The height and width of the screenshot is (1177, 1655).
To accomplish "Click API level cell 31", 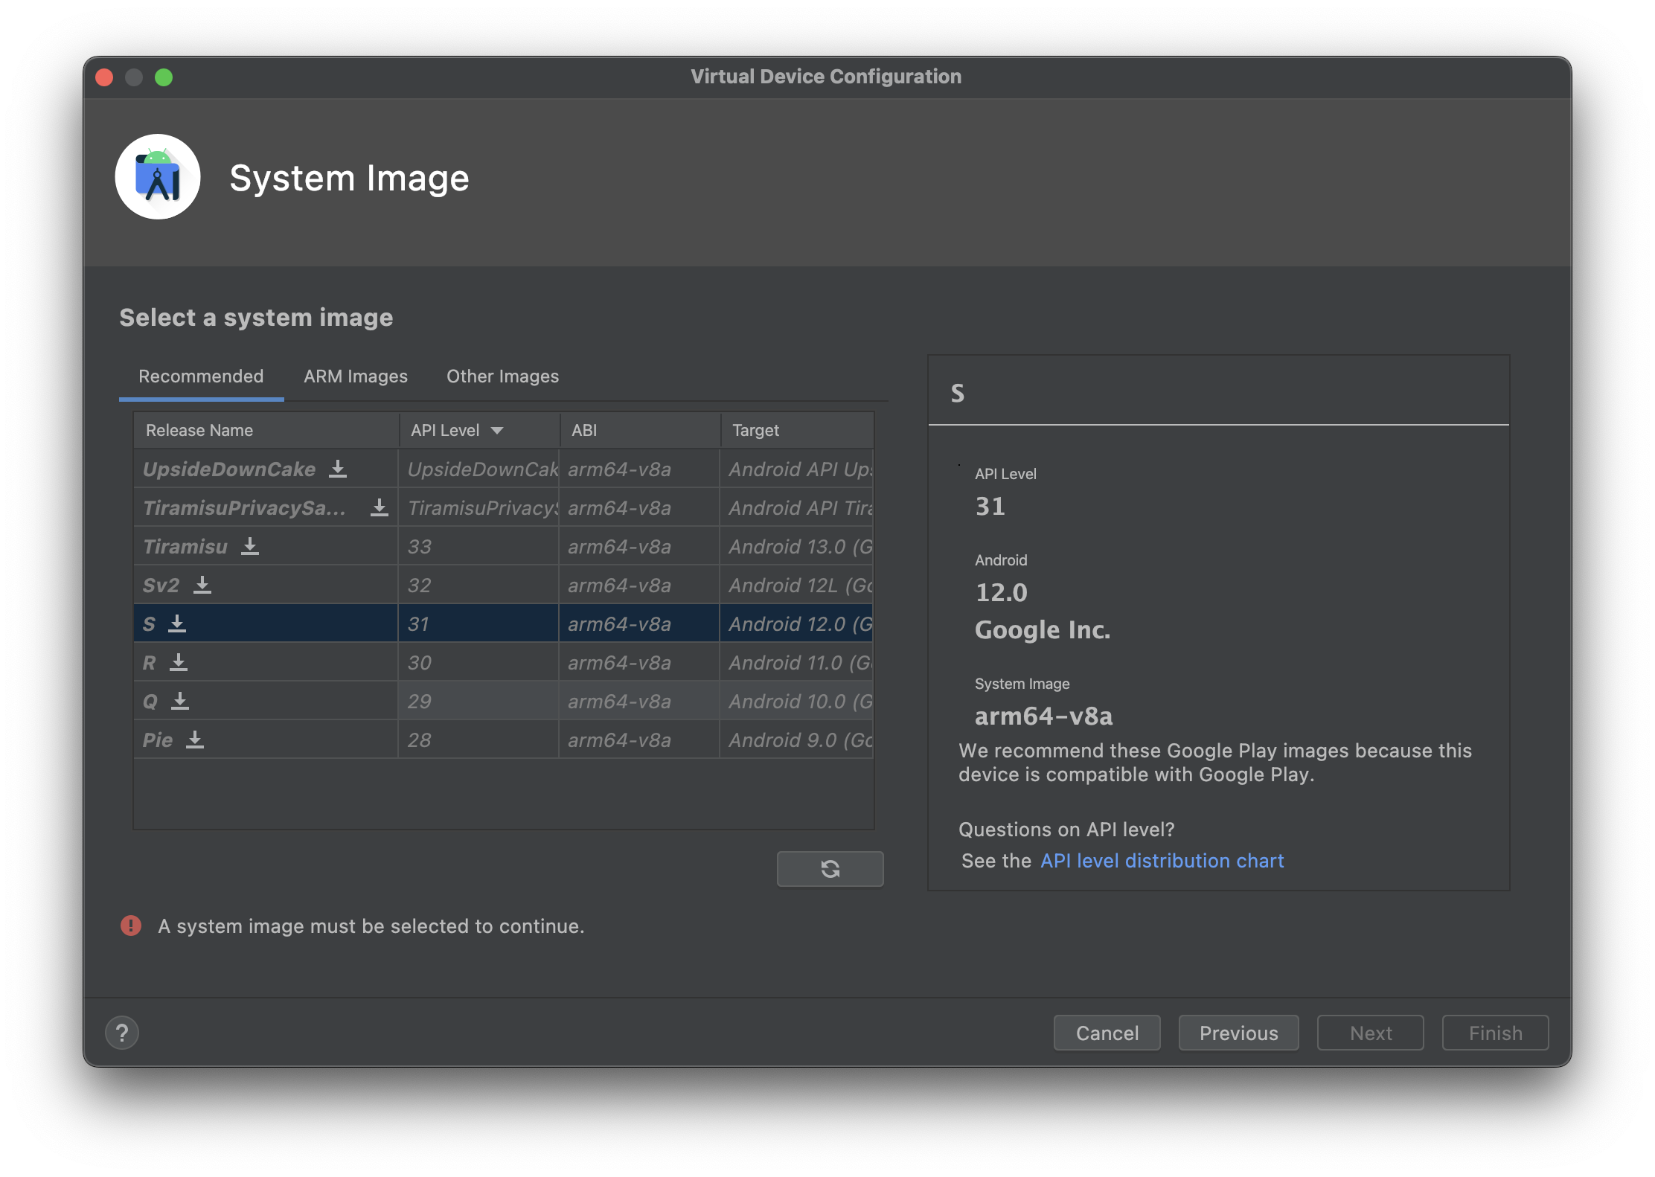I will point(478,623).
